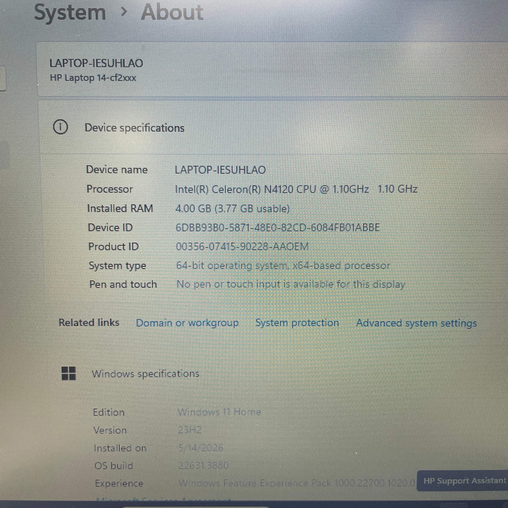Click the System breadcrumb link

coord(70,13)
